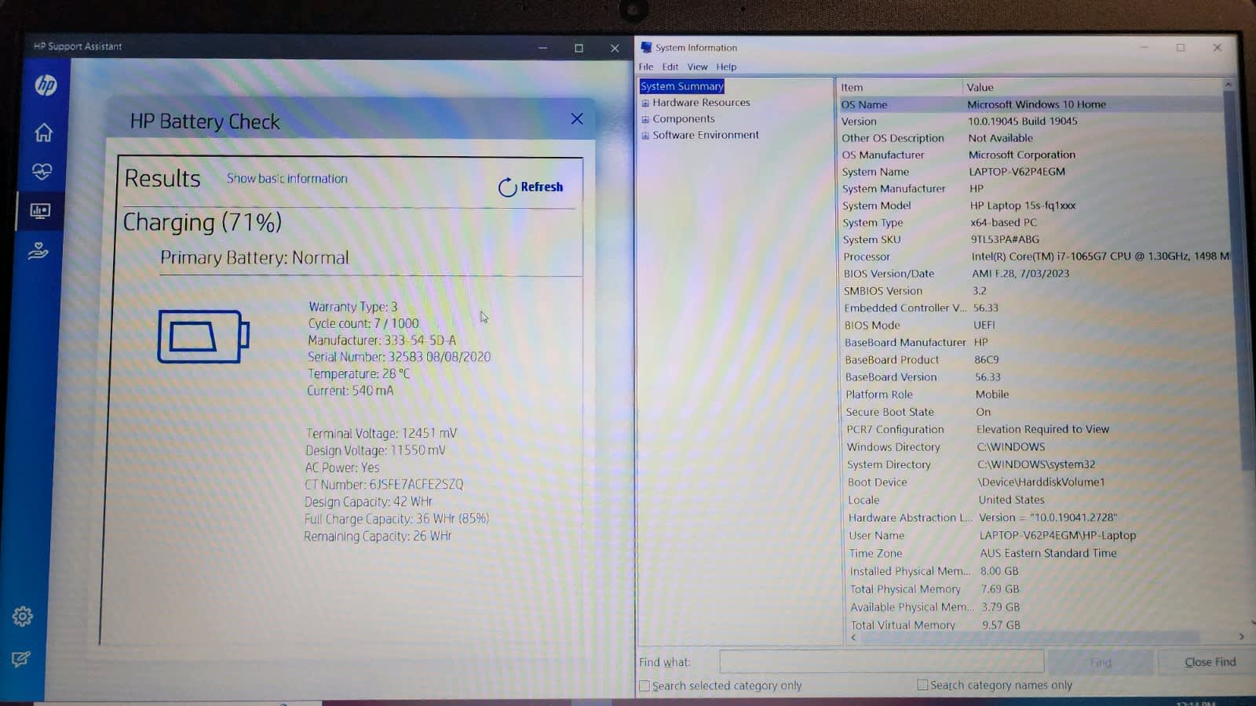Close the HP Battery Check panel
The width and height of the screenshot is (1256, 706).
point(577,118)
